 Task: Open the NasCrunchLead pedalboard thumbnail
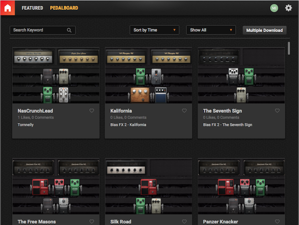click(x=56, y=76)
